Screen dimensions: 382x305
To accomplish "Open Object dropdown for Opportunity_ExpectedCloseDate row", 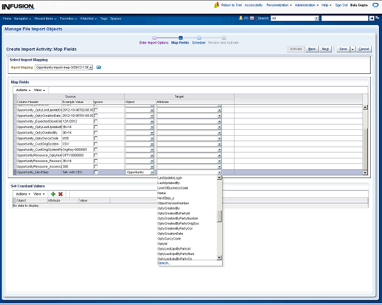I will pyautogui.click(x=152, y=121).
